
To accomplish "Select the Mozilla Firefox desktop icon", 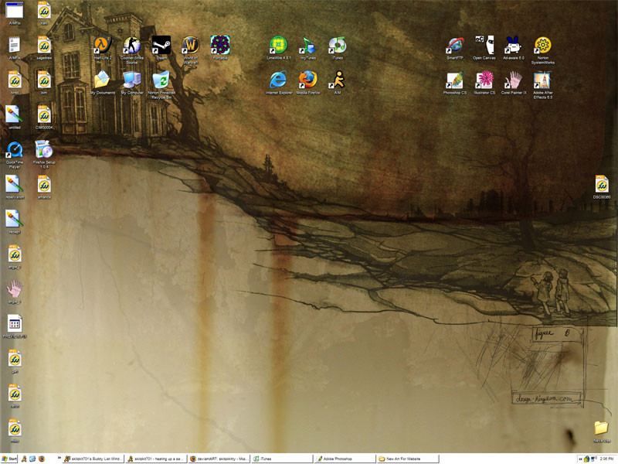I will [x=307, y=80].
